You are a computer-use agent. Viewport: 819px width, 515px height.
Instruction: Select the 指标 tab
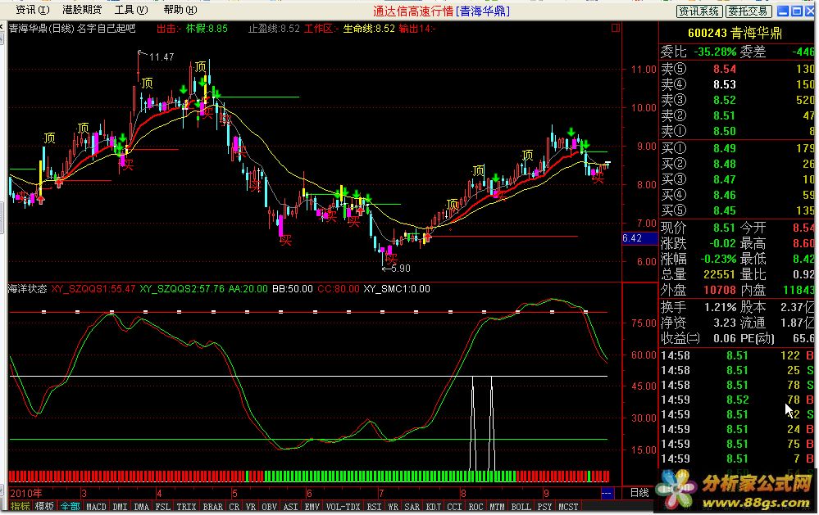click(x=20, y=507)
